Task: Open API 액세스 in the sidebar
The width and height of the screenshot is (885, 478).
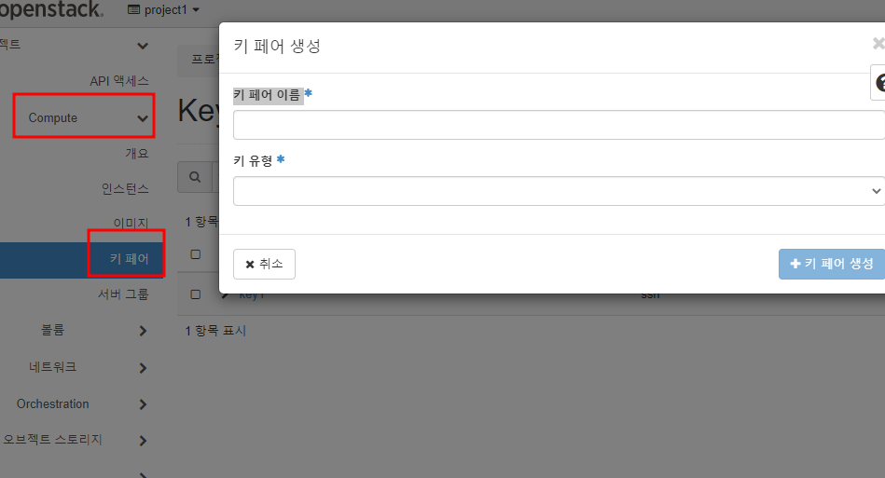Action: (119, 81)
